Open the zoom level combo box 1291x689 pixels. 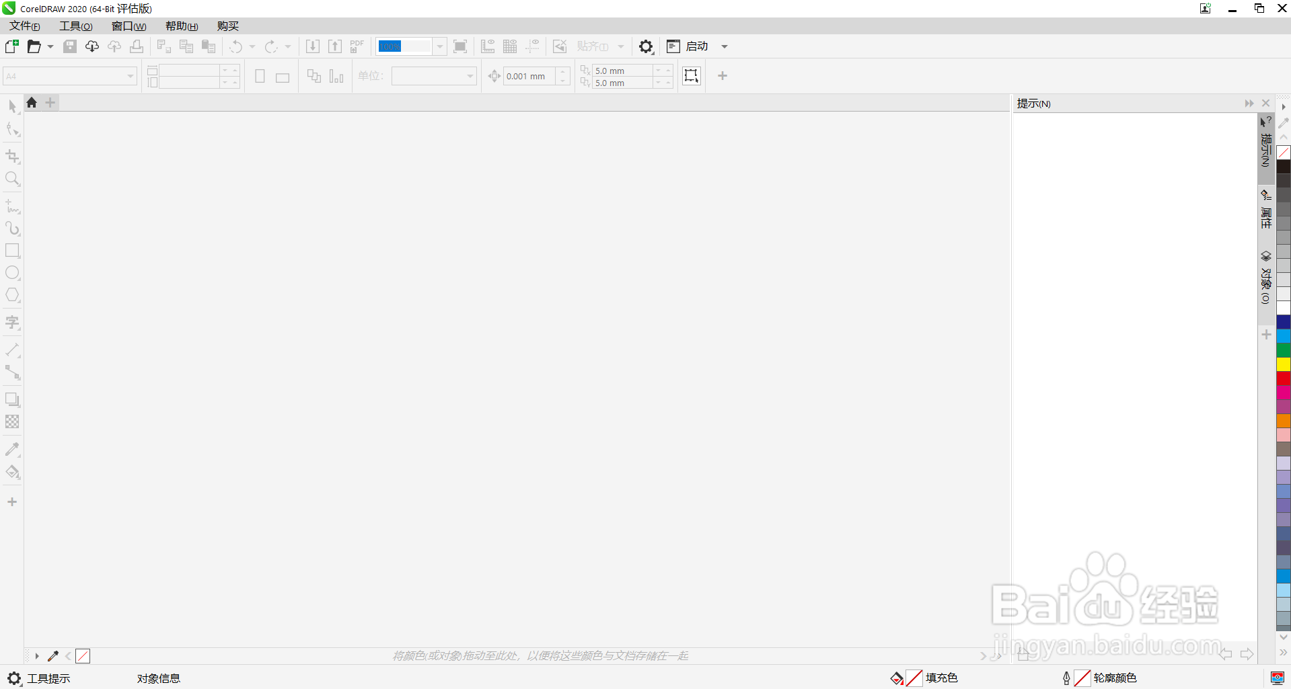(x=411, y=46)
